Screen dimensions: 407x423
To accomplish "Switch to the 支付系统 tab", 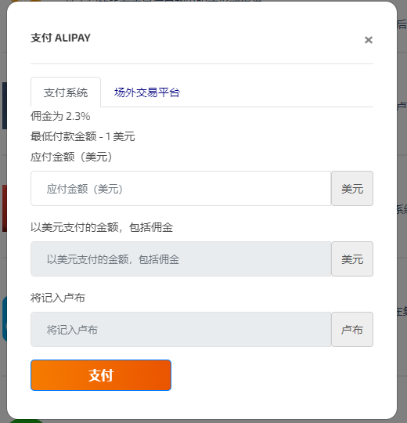I will (x=66, y=92).
